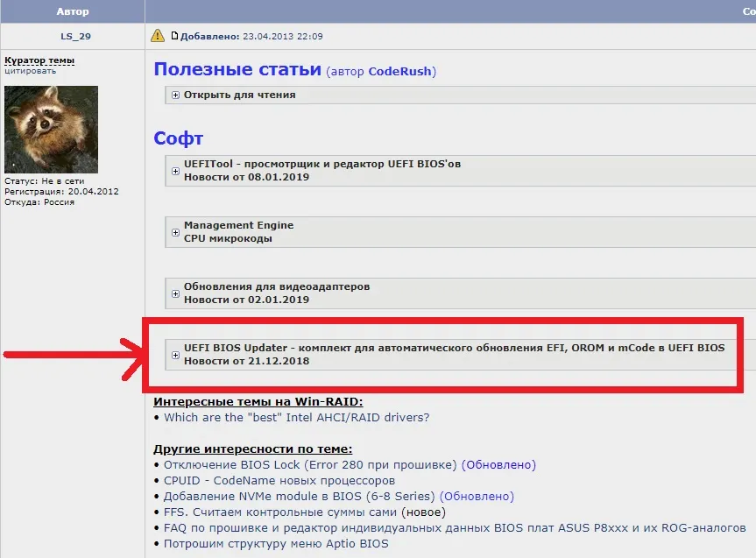Open FAQ по прошивке ASUS P8xxx link
This screenshot has height=558, width=756.
click(x=455, y=528)
